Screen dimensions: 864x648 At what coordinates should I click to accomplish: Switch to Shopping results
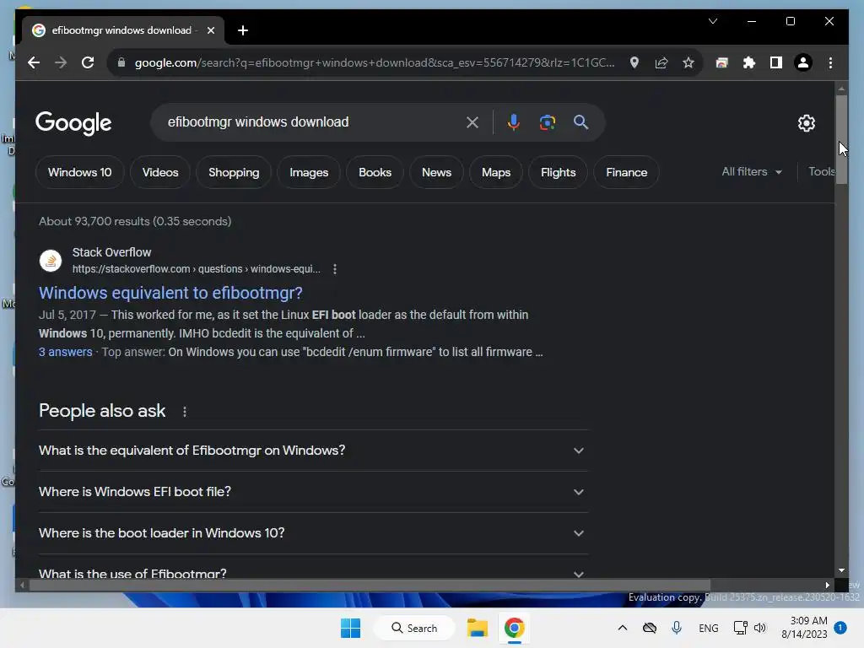click(x=234, y=172)
